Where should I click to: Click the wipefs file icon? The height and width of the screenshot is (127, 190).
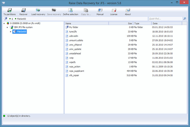coord(67,62)
